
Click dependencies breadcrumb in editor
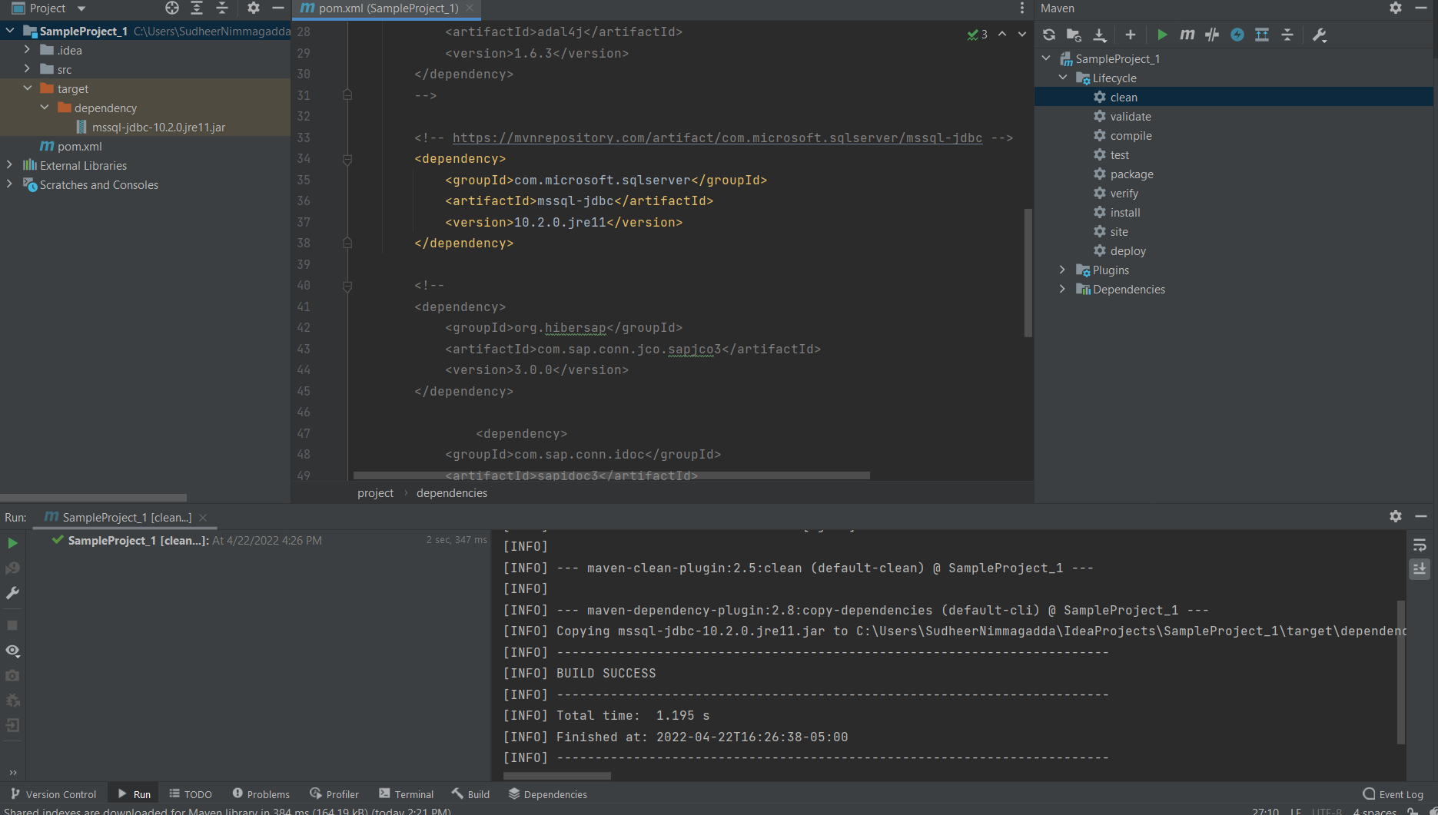click(x=452, y=493)
